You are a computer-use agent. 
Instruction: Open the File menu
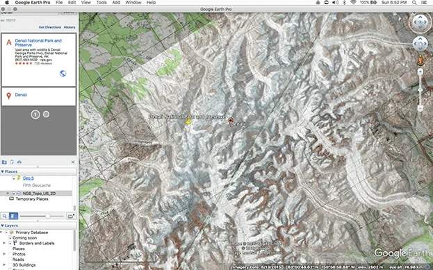[x=59, y=3]
